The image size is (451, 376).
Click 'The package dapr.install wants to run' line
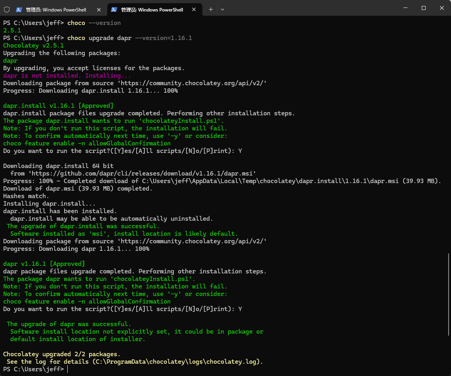click(113, 121)
